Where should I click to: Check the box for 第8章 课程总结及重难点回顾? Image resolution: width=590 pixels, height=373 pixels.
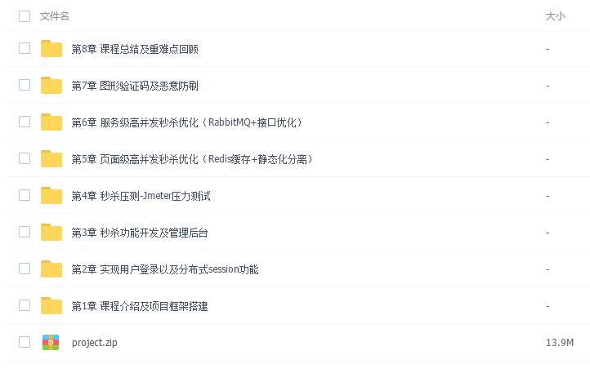(25, 48)
